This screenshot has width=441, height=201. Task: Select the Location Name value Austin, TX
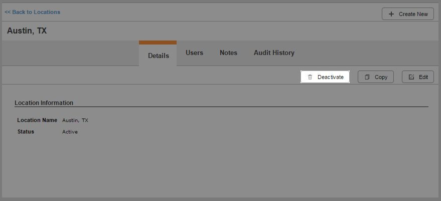point(75,120)
